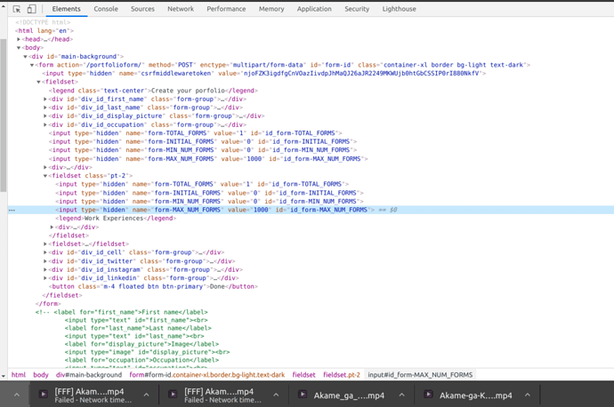Collapse the main-background div node

[x=26, y=56]
